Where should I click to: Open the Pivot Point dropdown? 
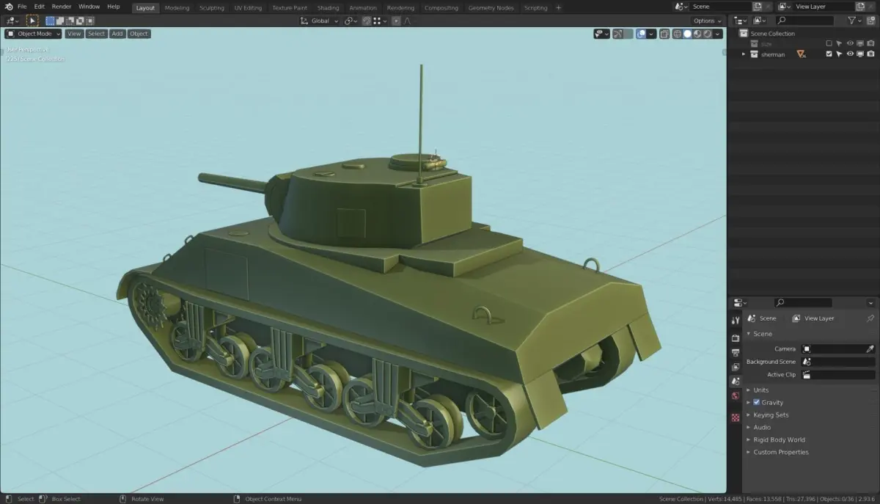(351, 21)
